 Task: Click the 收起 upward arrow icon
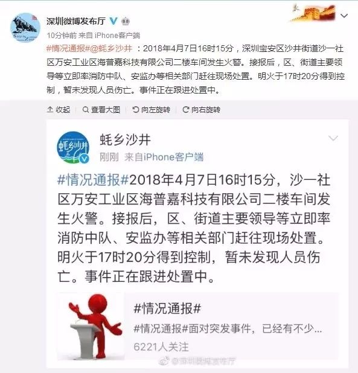[50, 110]
